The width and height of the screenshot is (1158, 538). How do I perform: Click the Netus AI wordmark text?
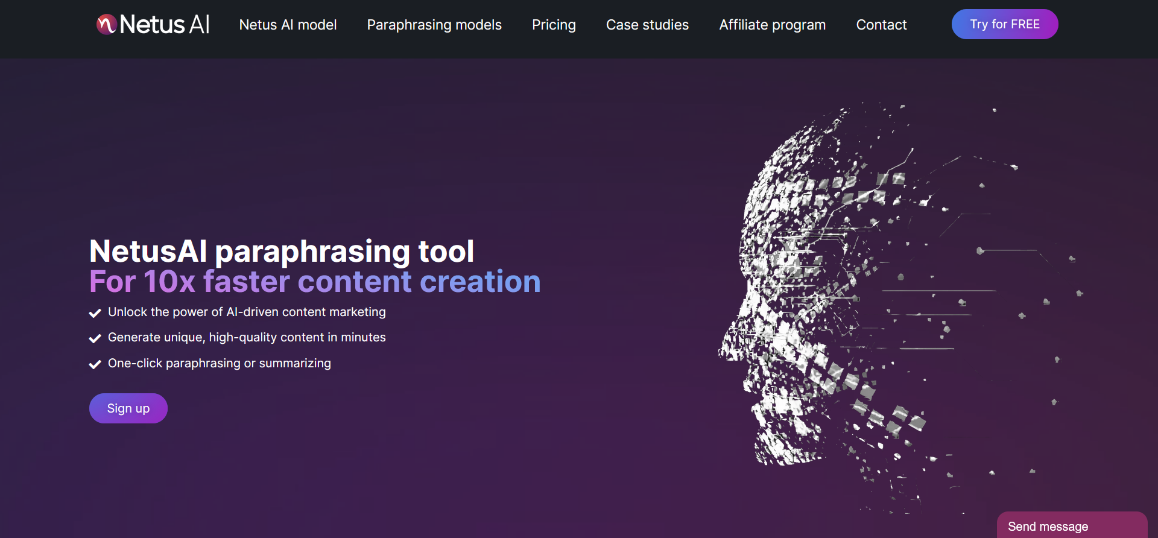pos(165,24)
